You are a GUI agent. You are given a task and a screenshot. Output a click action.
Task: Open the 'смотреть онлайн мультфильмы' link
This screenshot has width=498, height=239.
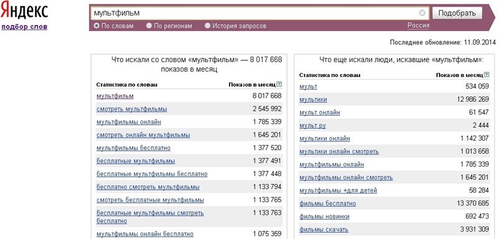[x=143, y=135]
